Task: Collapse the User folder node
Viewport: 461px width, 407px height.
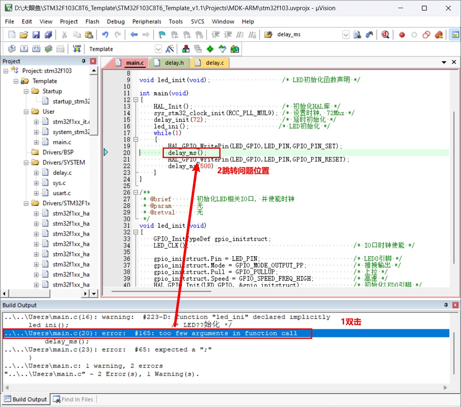Action: point(26,112)
